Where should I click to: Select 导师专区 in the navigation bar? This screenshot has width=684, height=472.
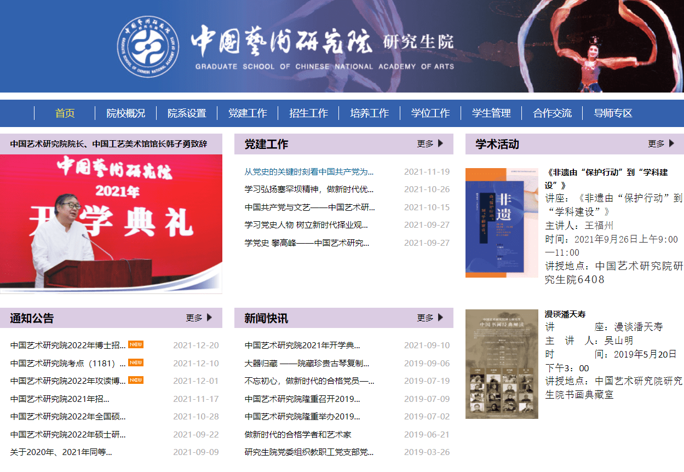[613, 113]
